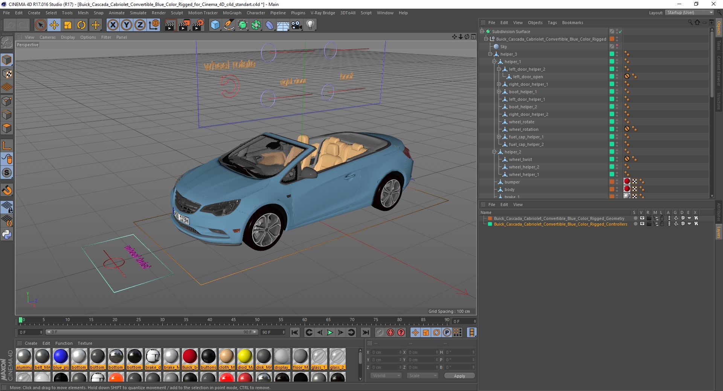This screenshot has width=723, height=391.
Task: Open Edit Render Settings icon
Action: pyautogui.click(x=198, y=25)
